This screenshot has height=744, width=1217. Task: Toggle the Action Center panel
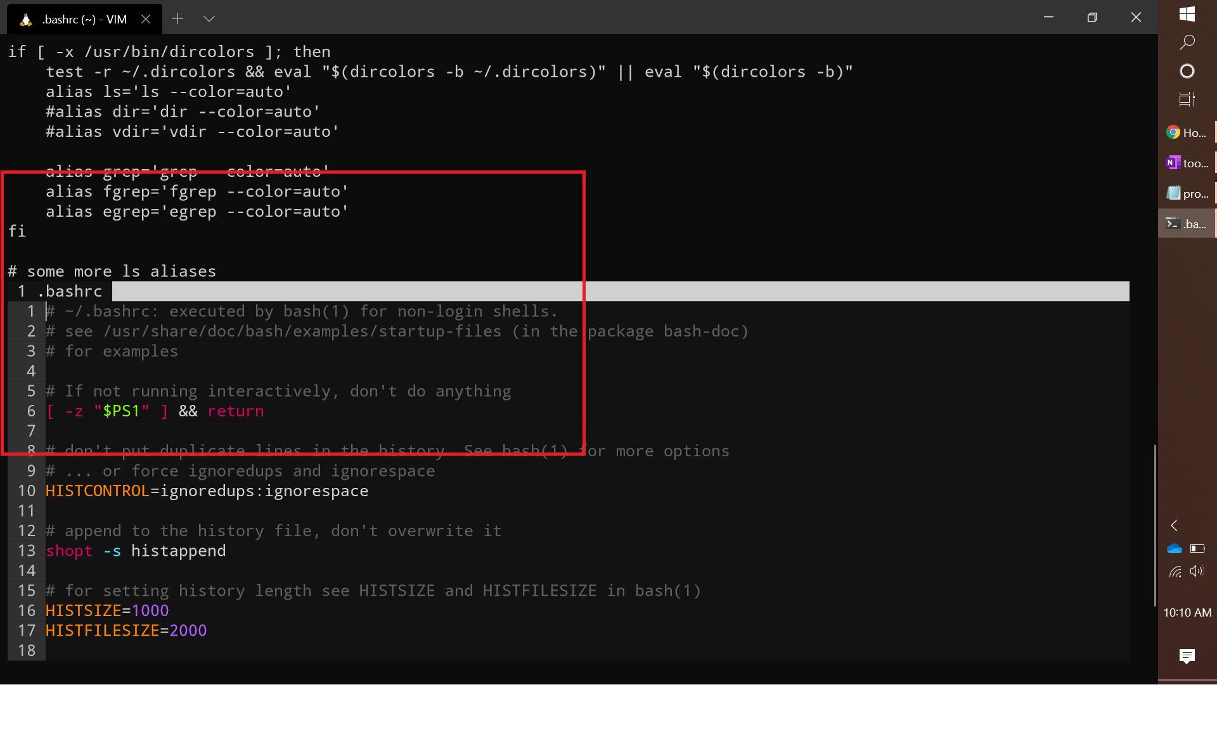pyautogui.click(x=1188, y=657)
